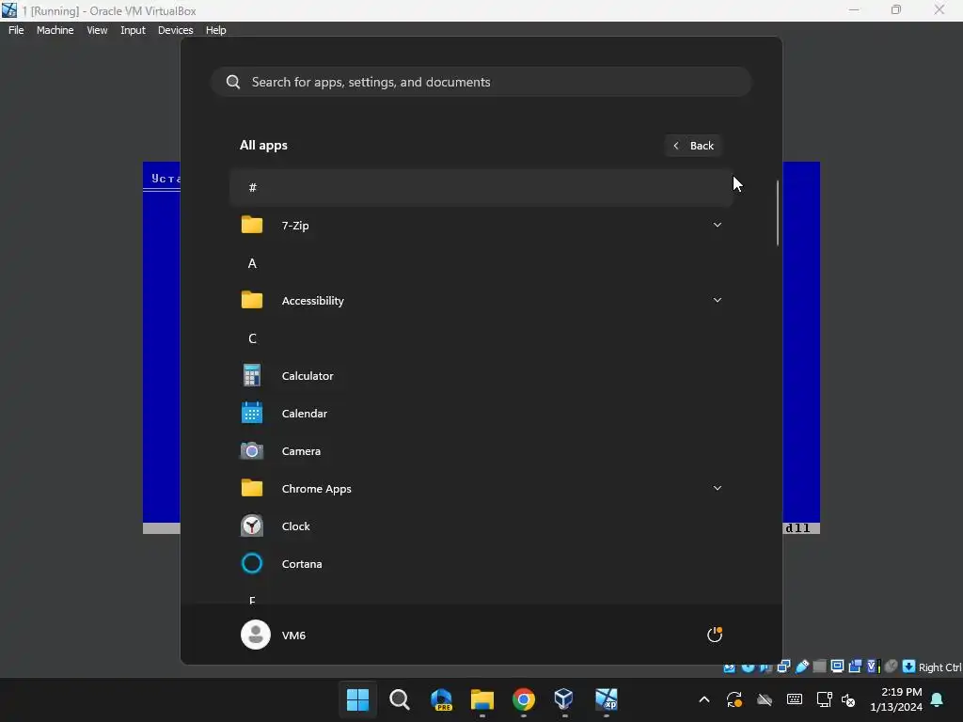This screenshot has height=722, width=963.
Task: Click the Calendar label text
Action: pos(305,414)
